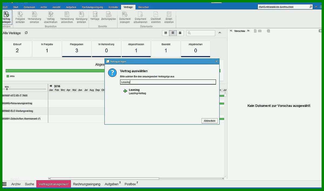Collapse Vorschau pane with the left arrows

tap(231, 31)
